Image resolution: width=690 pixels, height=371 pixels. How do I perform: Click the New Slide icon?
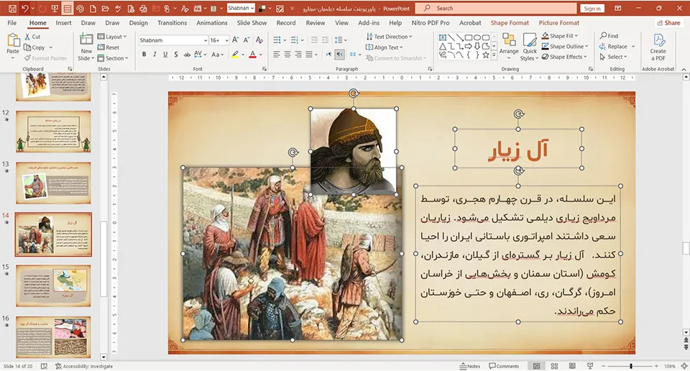pyautogui.click(x=86, y=40)
